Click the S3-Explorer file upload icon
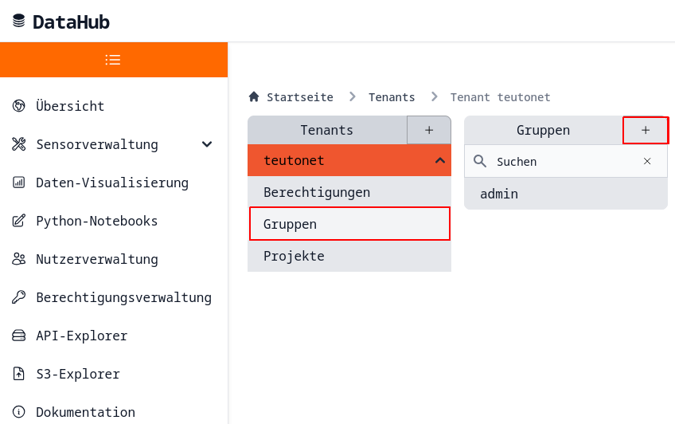Image resolution: width=675 pixels, height=424 pixels. [x=19, y=374]
